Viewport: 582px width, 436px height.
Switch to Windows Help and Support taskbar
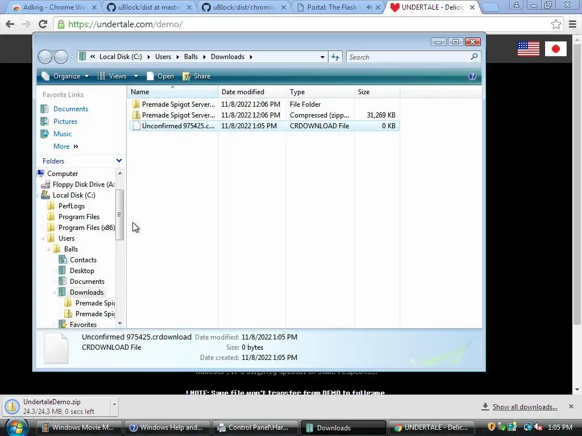pos(167,427)
